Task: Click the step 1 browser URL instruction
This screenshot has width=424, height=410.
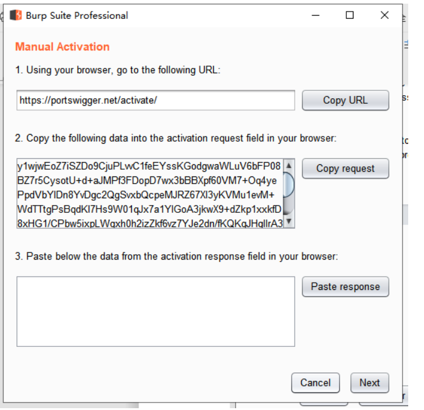Action: tap(118, 70)
